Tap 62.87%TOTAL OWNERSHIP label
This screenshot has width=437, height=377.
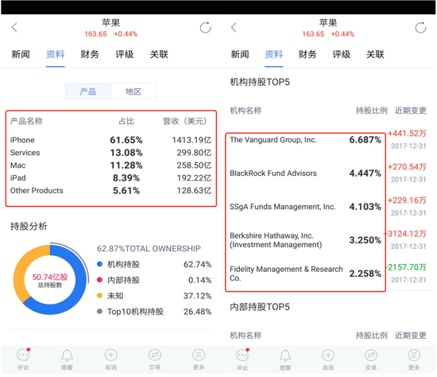149,249
